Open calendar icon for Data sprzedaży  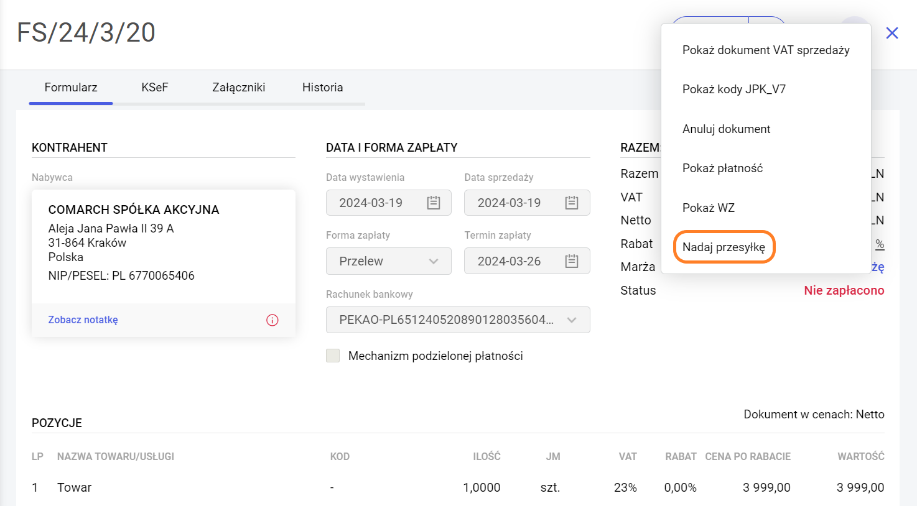[x=572, y=203]
